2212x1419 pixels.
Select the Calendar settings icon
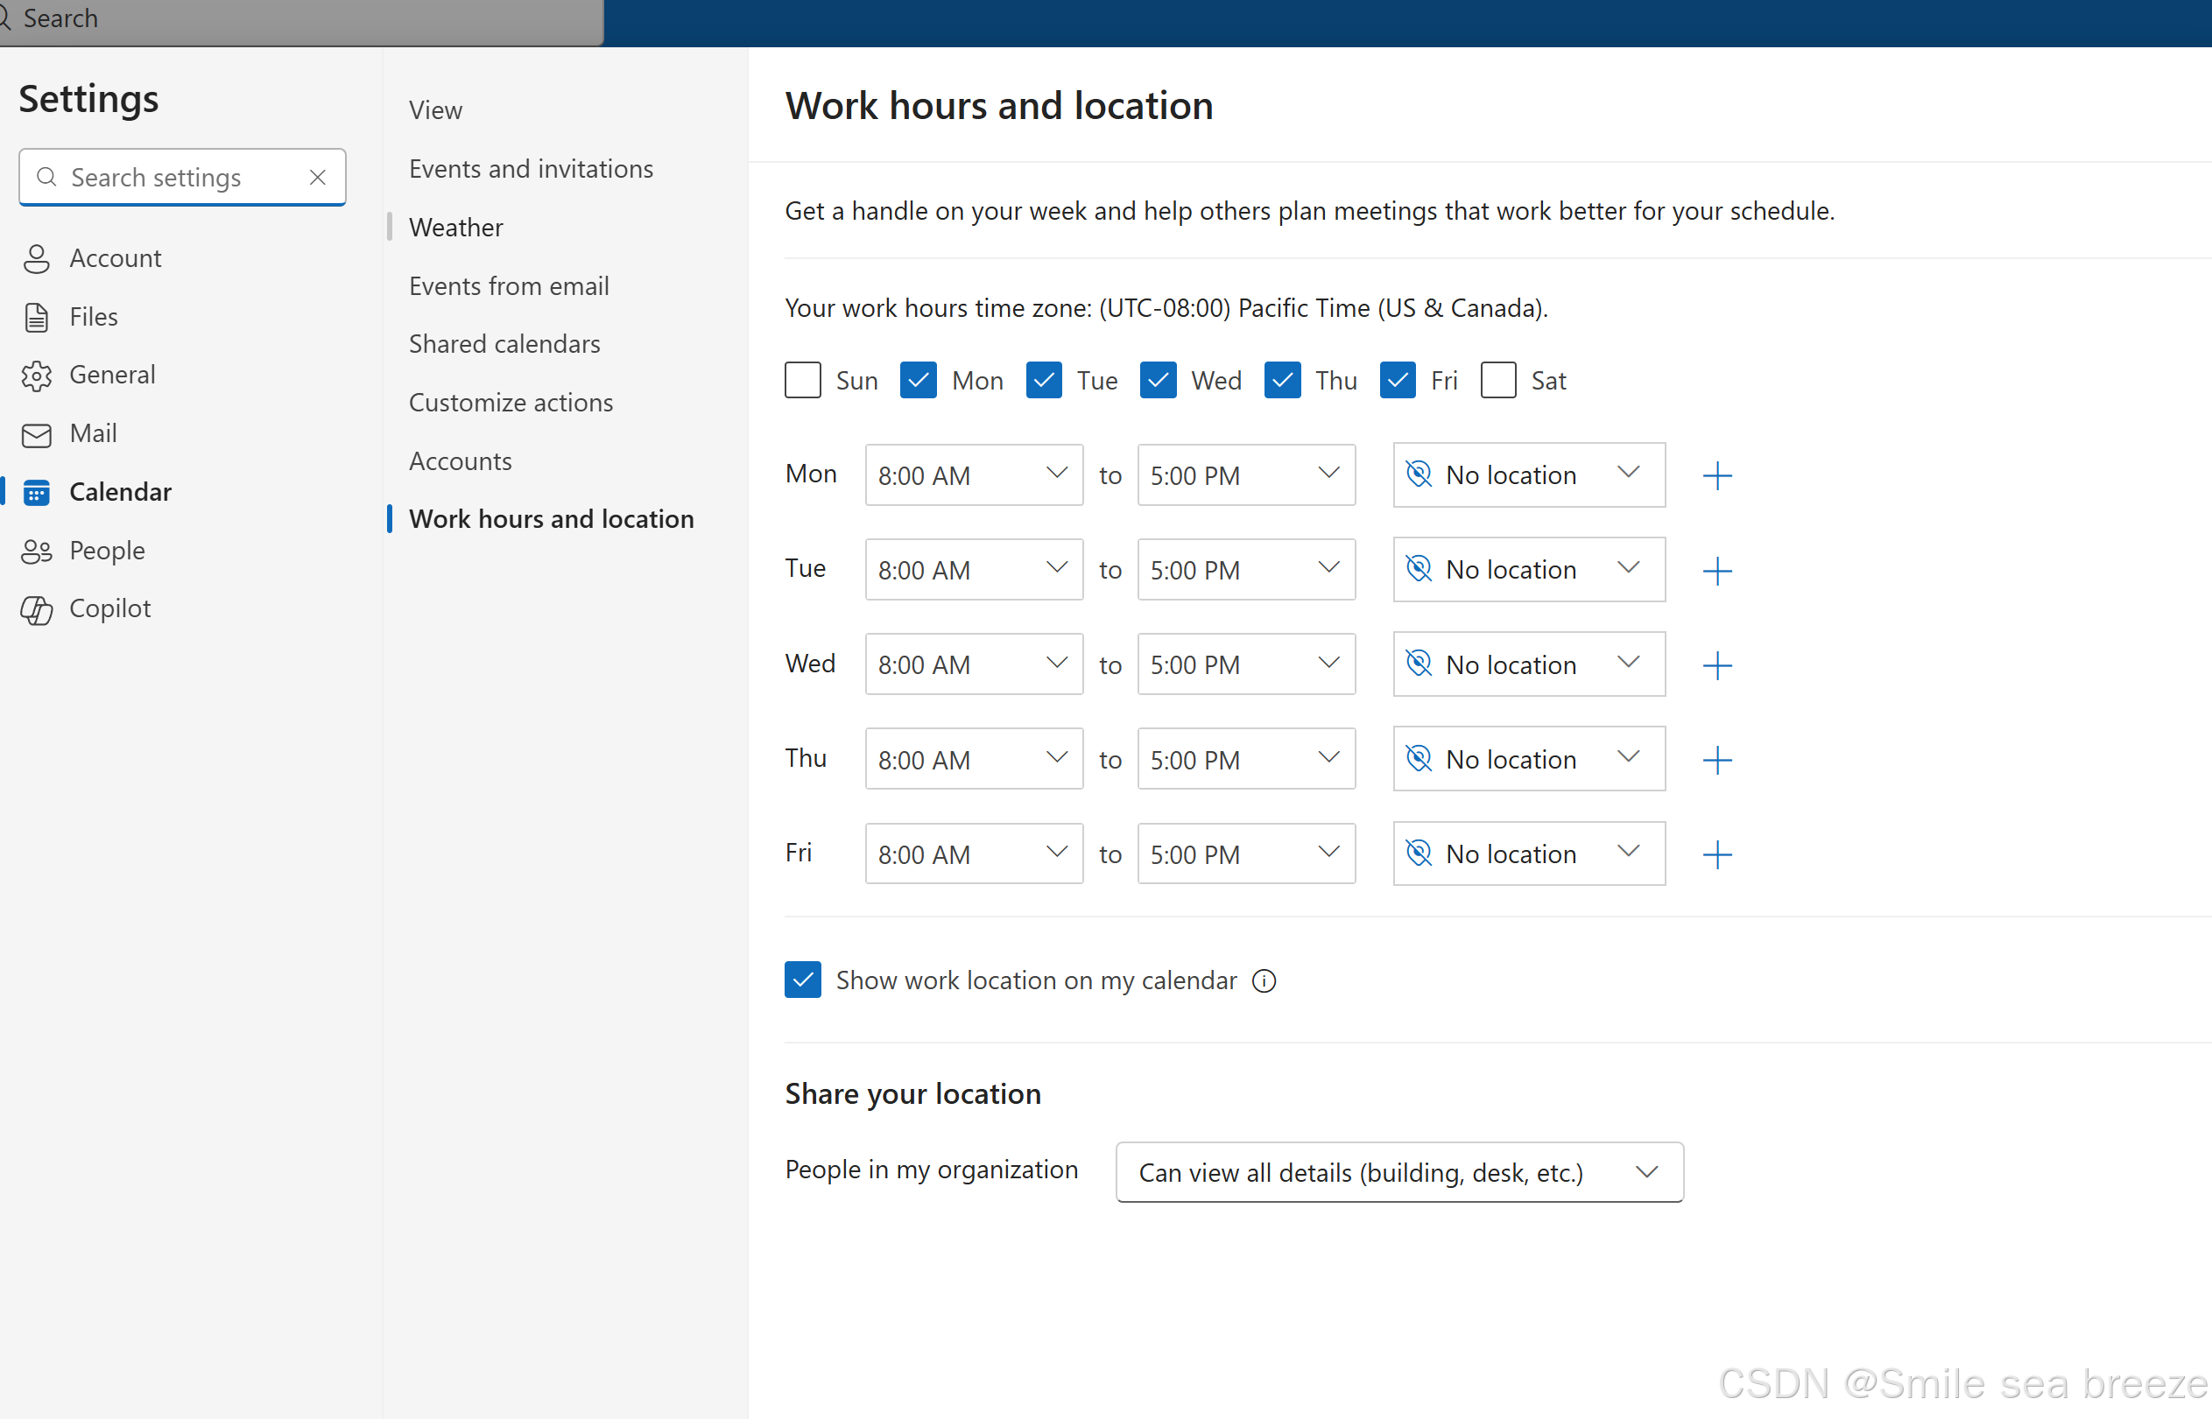pos(37,491)
